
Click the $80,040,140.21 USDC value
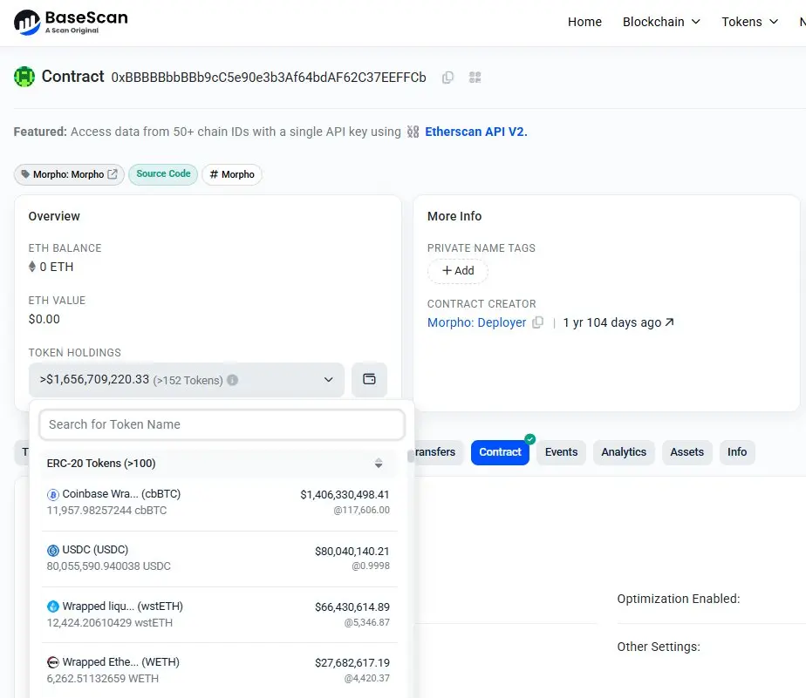tap(352, 551)
